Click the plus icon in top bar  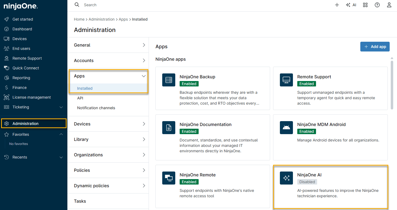(x=337, y=5)
